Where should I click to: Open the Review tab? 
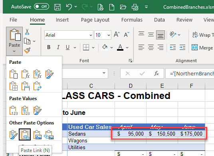click(x=184, y=20)
